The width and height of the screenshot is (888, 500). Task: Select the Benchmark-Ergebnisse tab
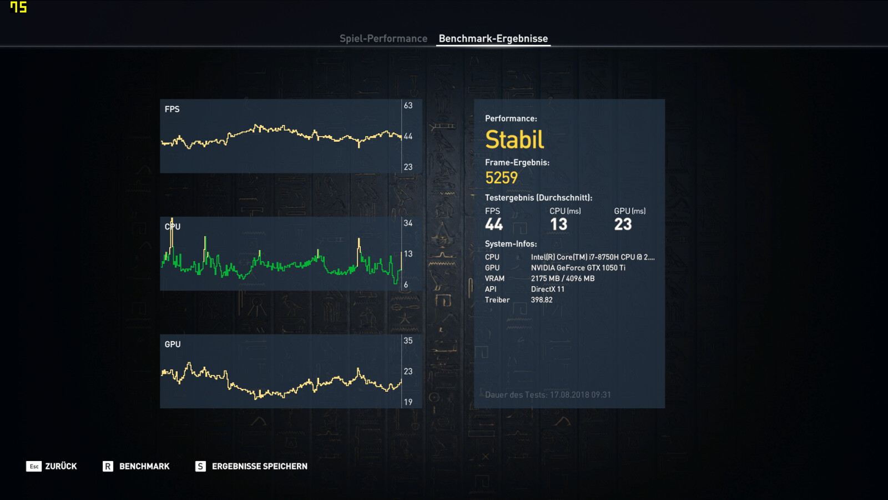(493, 38)
